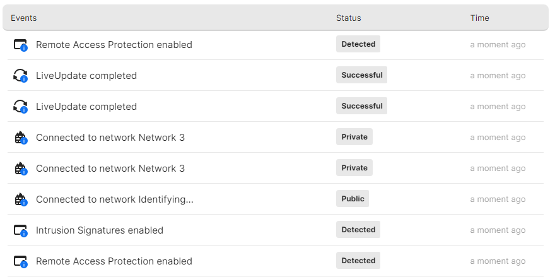Click the Private badge of the first Network 3 event

(354, 137)
